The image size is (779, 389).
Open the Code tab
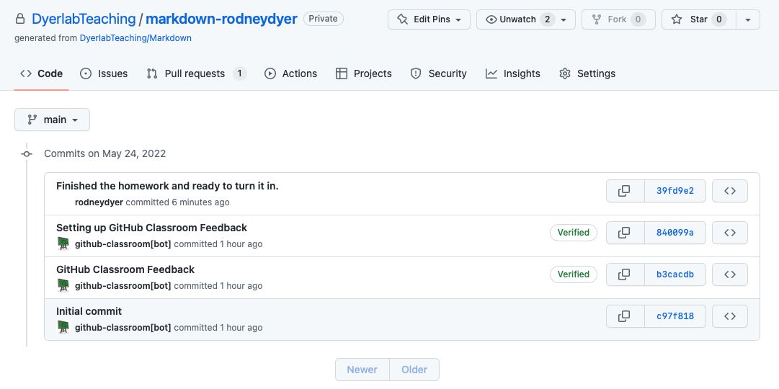click(41, 73)
